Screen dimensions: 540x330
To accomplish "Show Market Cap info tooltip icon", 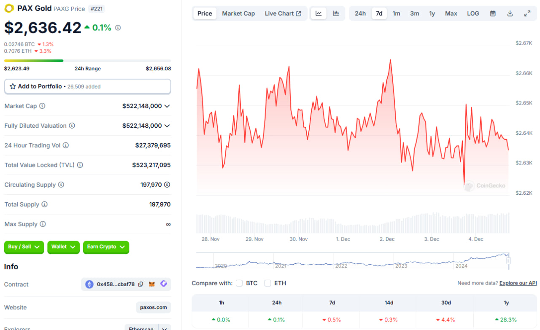I will point(42,106).
